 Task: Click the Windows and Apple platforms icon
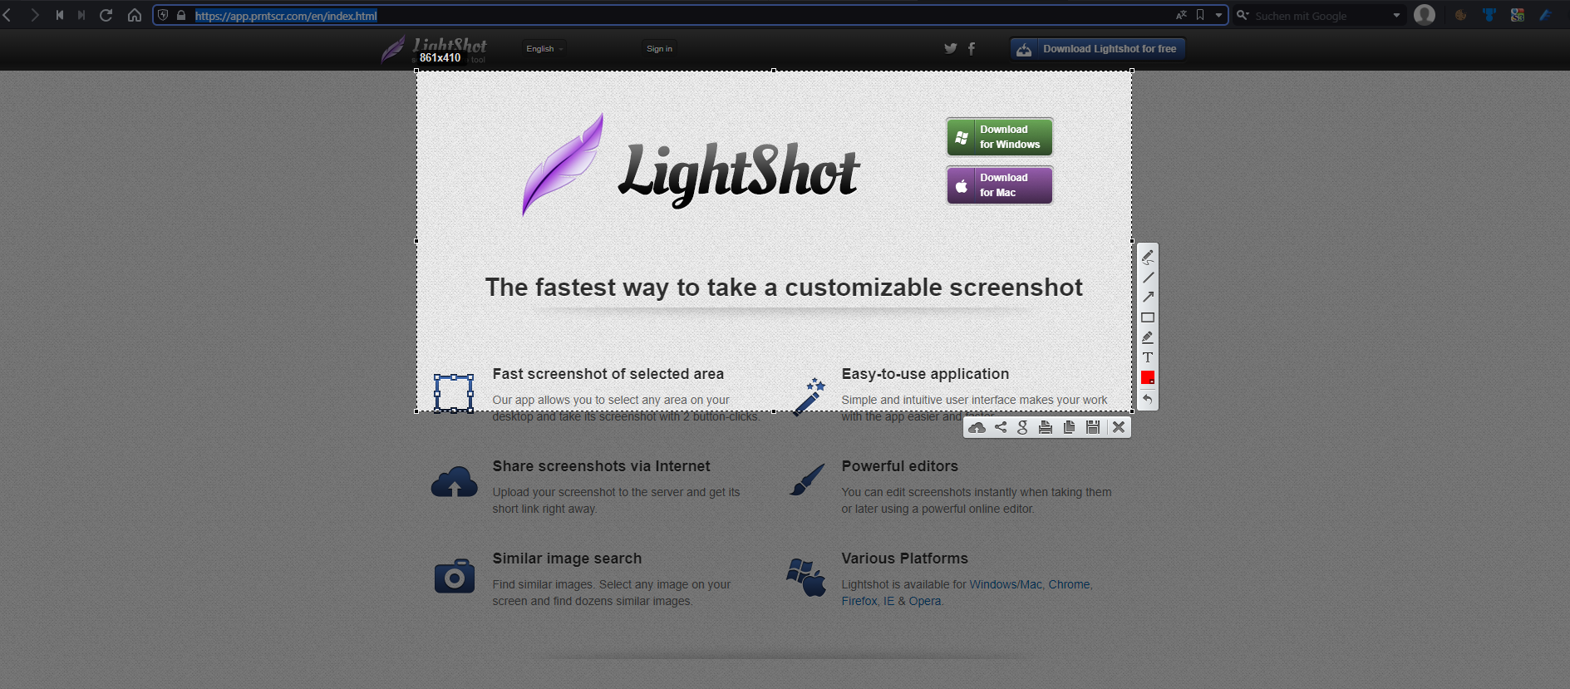point(806,577)
